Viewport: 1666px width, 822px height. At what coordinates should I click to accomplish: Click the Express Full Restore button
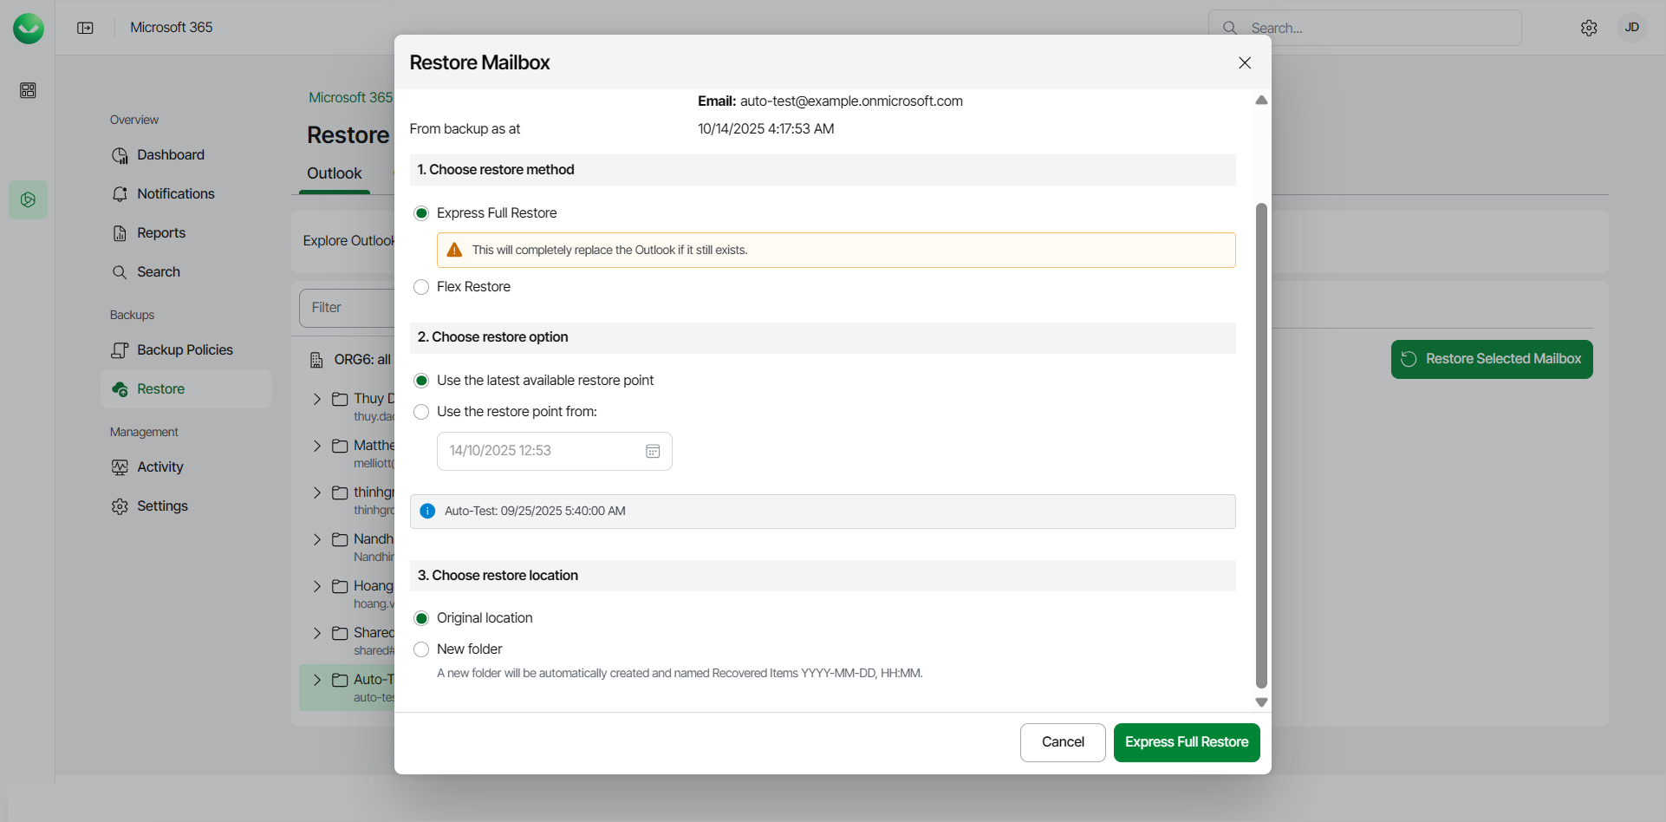pyautogui.click(x=1186, y=742)
